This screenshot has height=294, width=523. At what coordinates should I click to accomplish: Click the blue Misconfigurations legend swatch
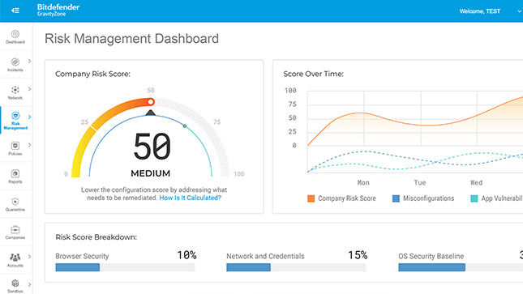coord(396,198)
